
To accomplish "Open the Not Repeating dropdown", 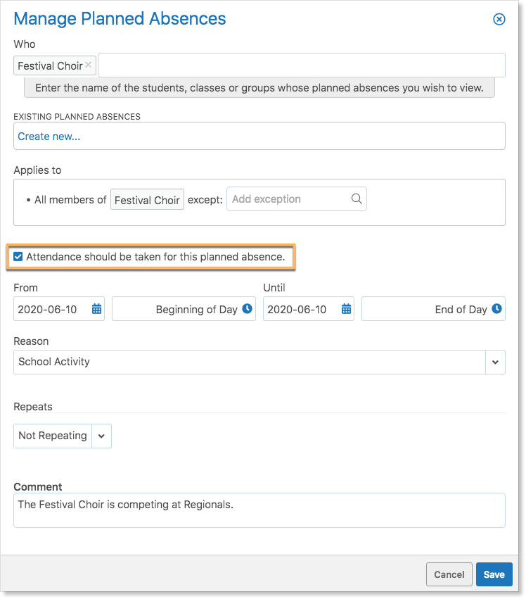I will tap(63, 436).
